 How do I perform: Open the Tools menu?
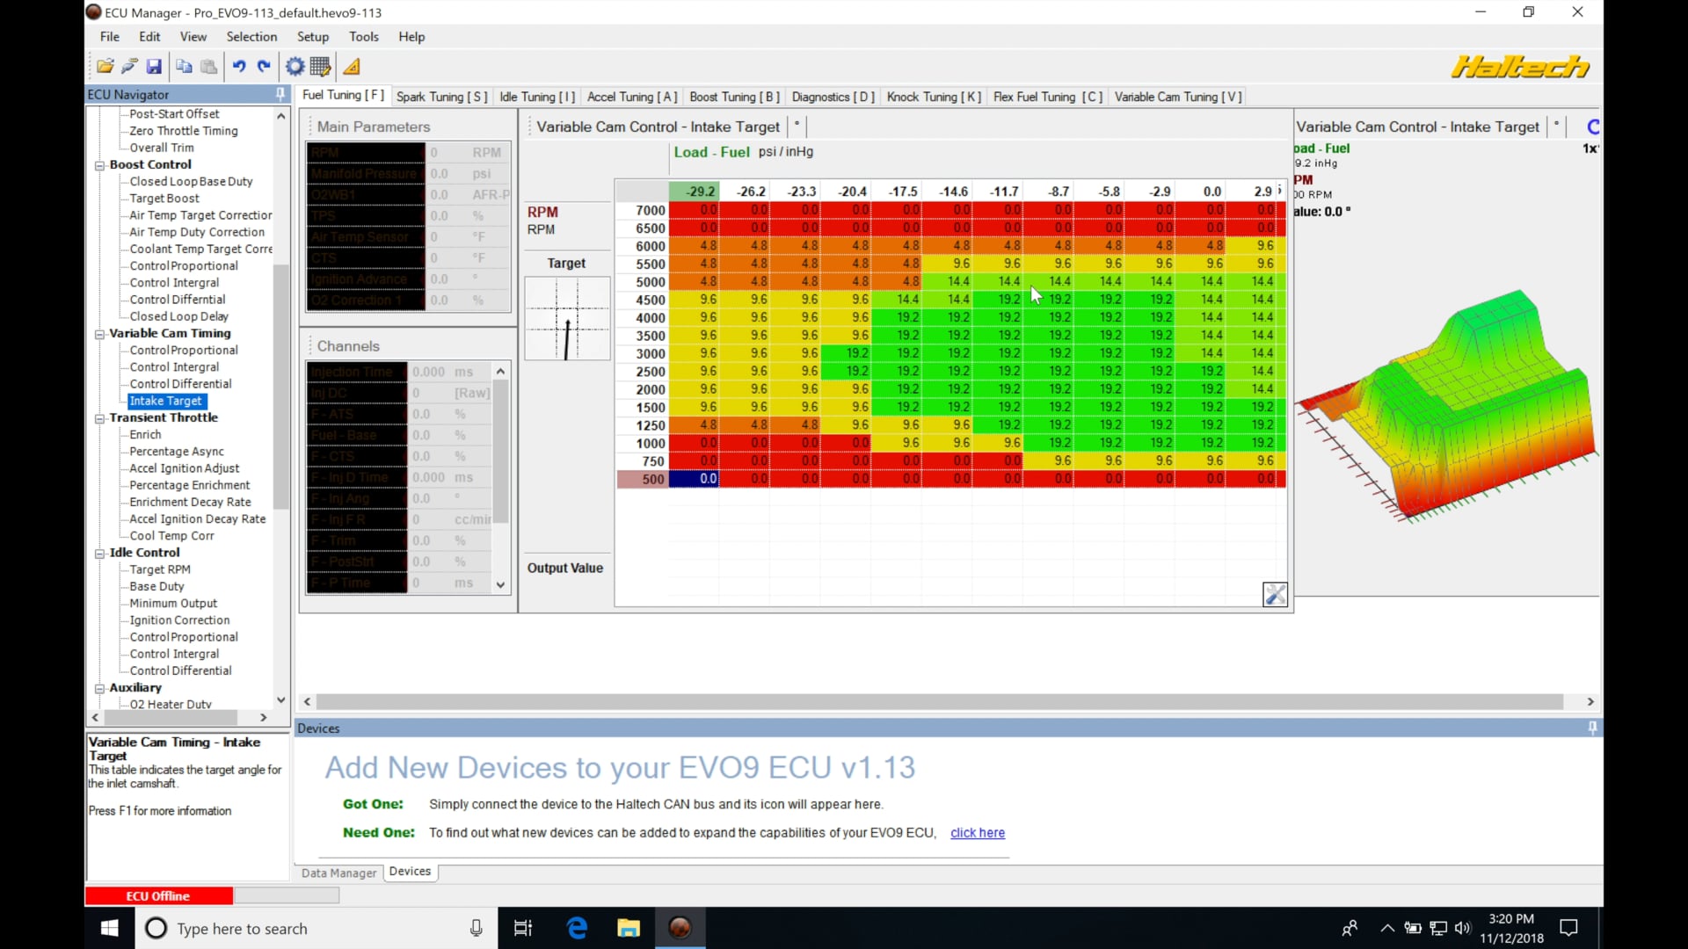364,37
